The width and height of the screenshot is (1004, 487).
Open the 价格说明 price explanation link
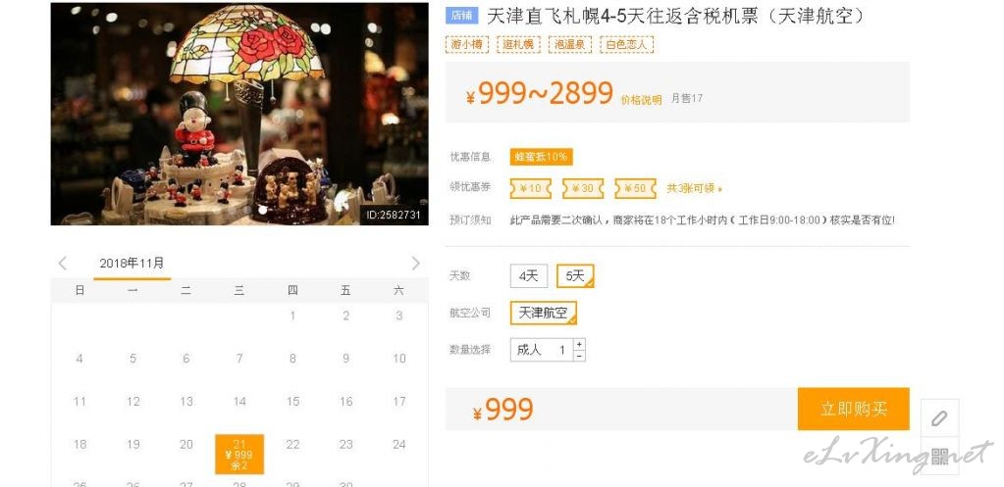(x=641, y=100)
